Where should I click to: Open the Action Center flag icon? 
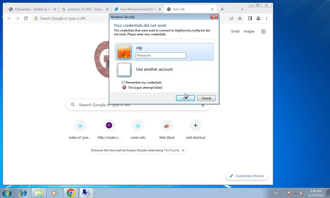[x=289, y=193]
